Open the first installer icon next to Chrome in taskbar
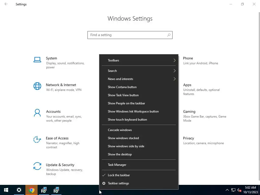The image size is (260, 195). click(x=44, y=190)
